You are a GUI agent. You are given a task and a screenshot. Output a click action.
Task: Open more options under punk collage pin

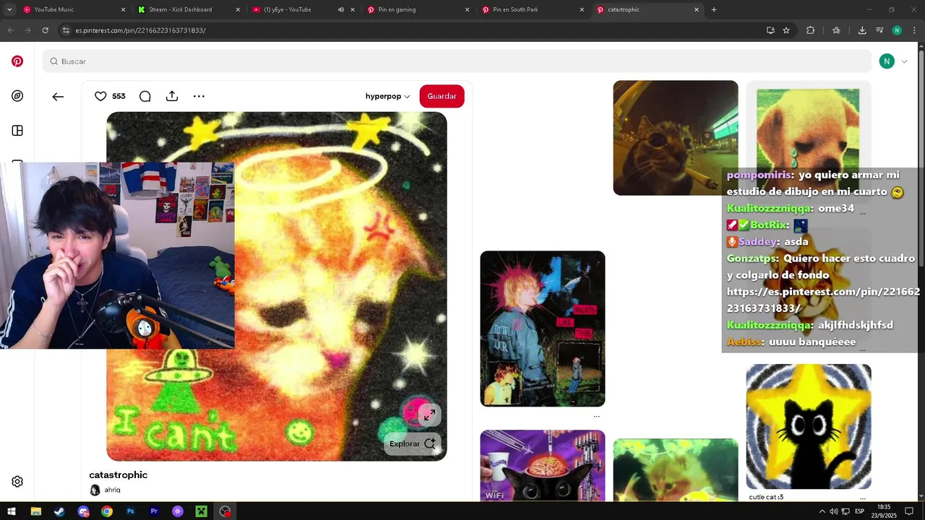click(596, 416)
